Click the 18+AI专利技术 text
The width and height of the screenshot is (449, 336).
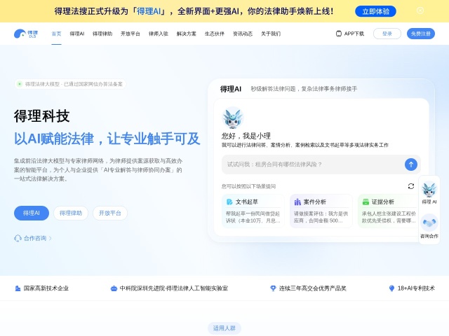coord(416,288)
